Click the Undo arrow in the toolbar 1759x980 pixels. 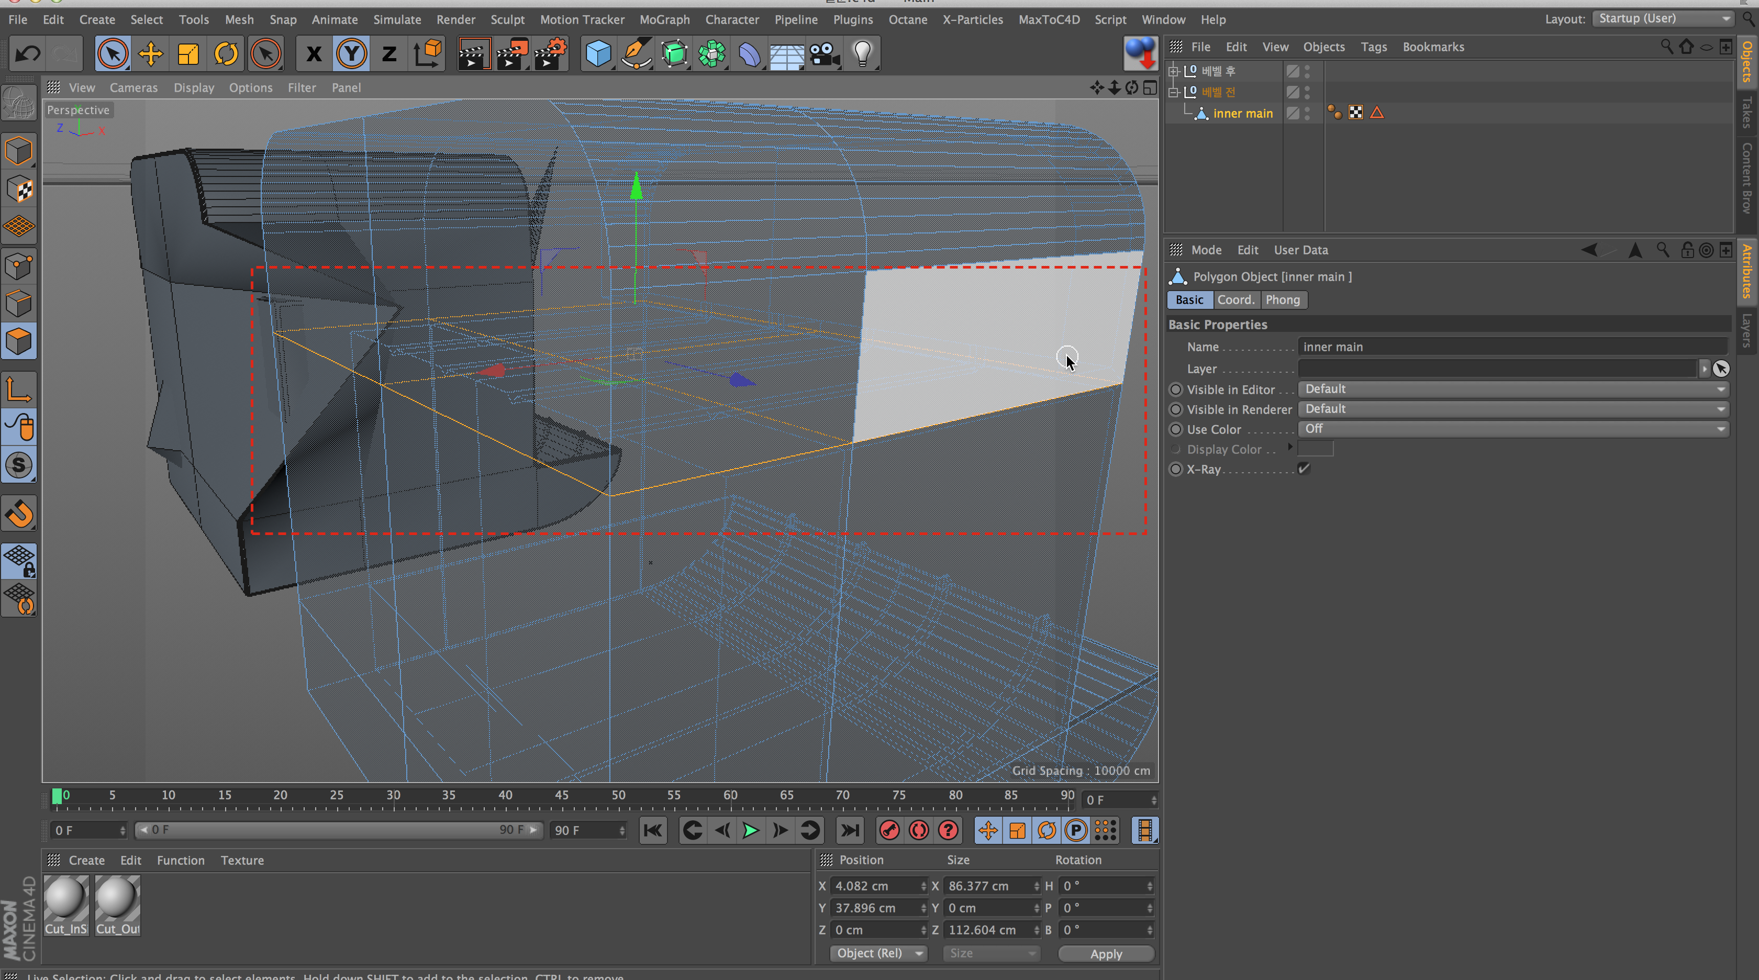27,53
